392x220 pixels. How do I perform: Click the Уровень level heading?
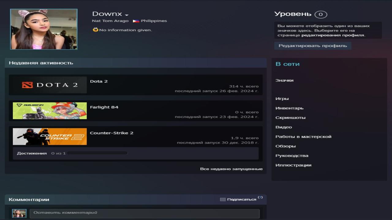pos(293,14)
